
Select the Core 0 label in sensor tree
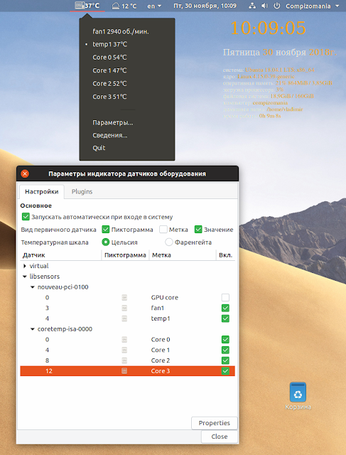pos(161,339)
